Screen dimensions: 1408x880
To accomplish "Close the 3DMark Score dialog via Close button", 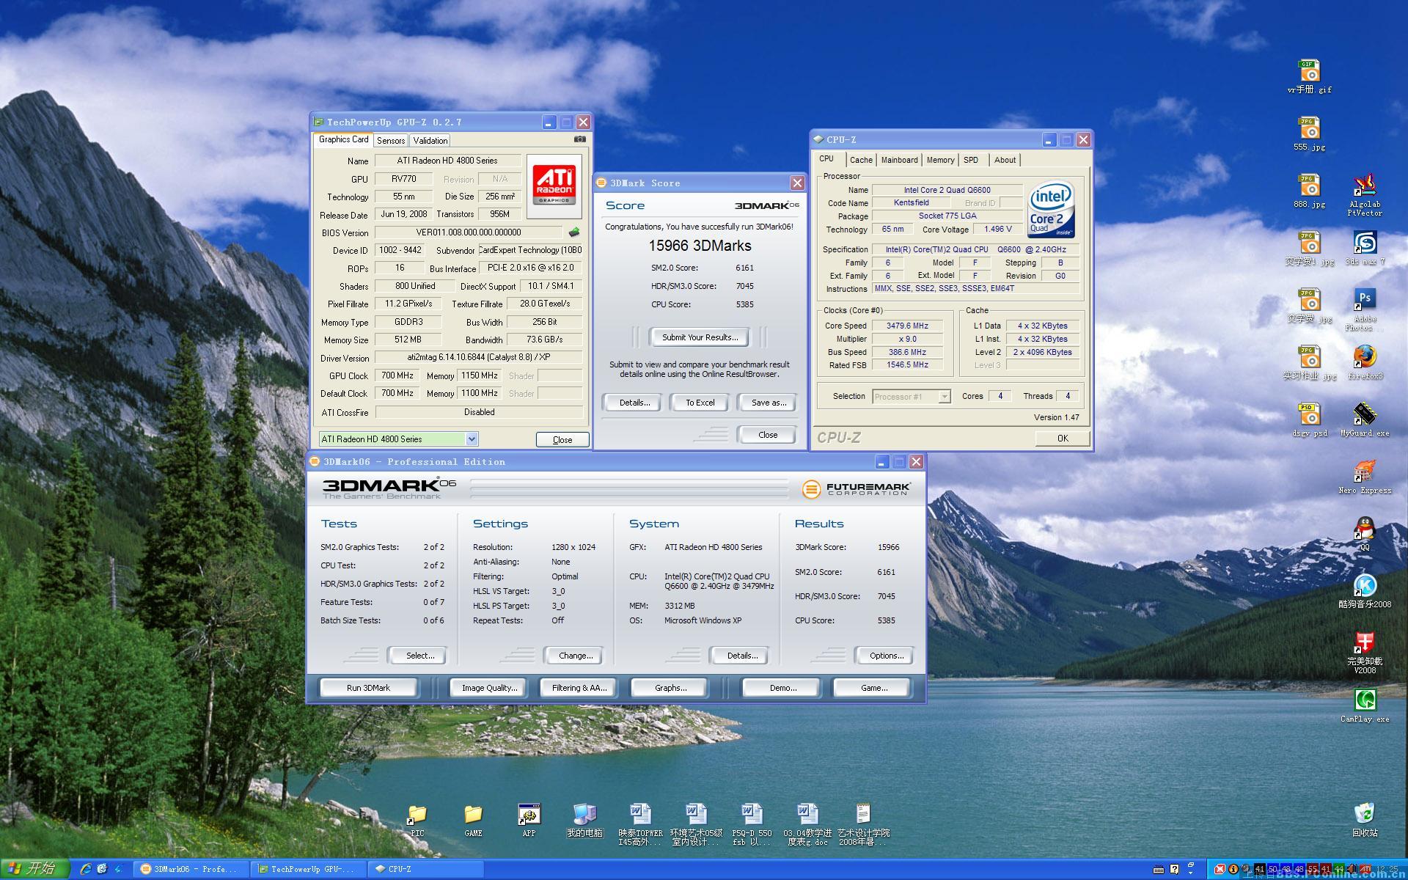I will coord(768,435).
